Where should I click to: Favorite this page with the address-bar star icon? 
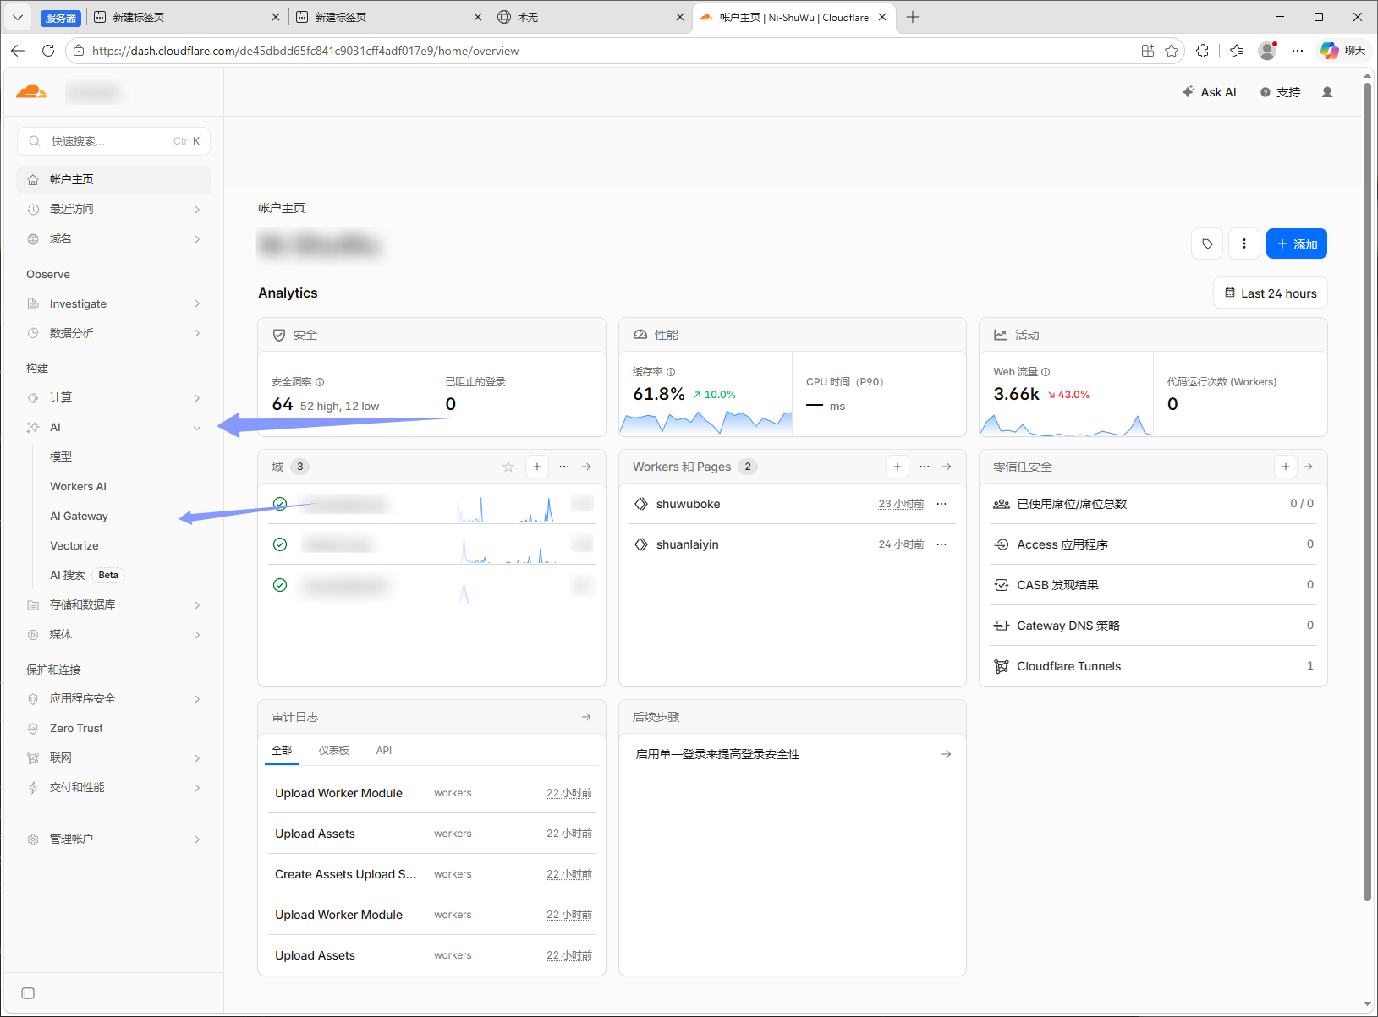point(1172,51)
